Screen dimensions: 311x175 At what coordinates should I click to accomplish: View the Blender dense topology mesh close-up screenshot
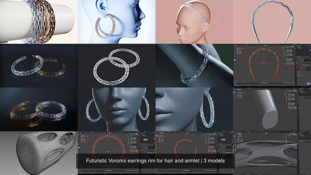[x=272, y=153]
